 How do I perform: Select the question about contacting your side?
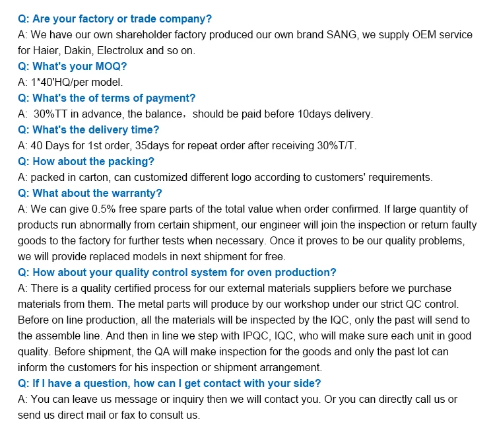[x=170, y=383]
